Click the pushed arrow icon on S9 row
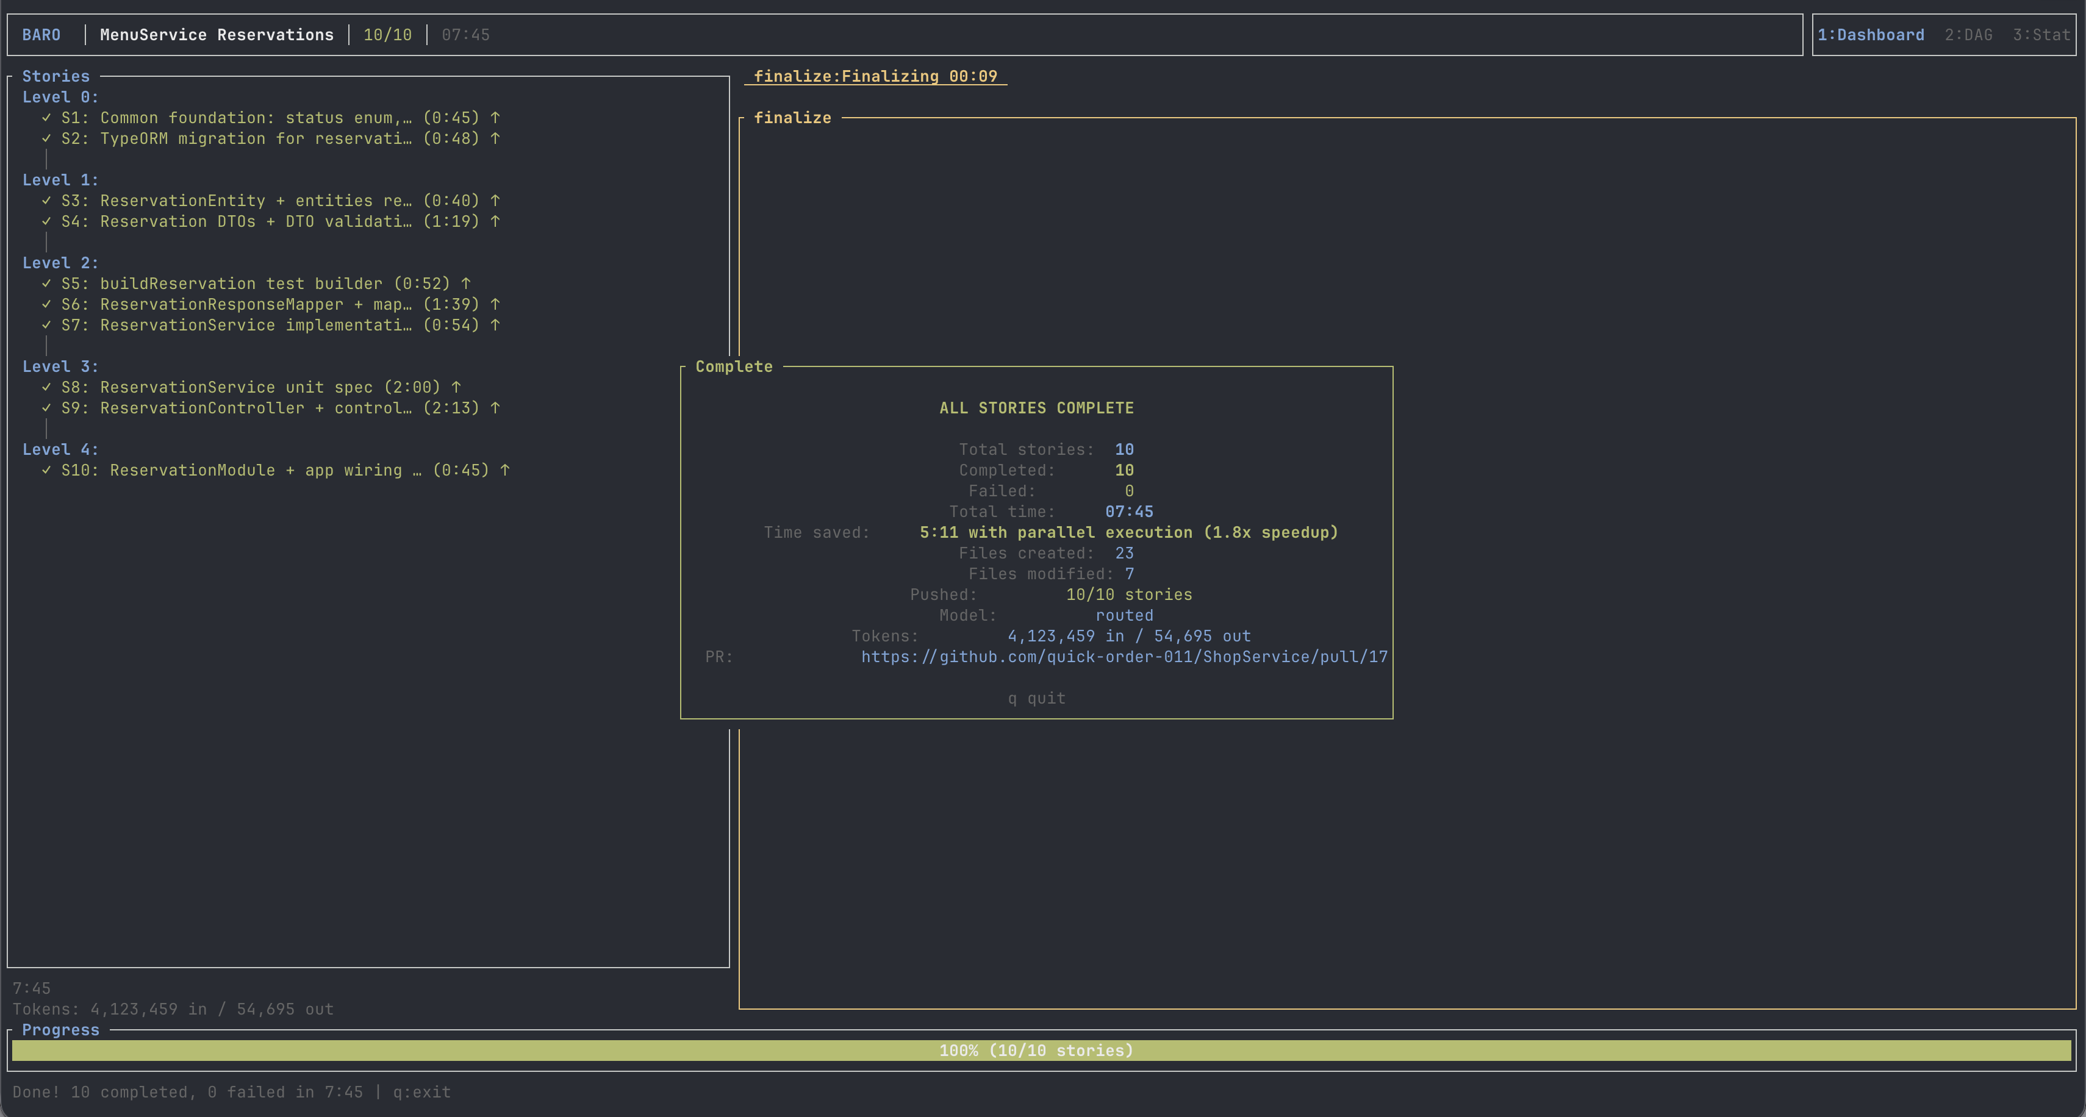This screenshot has width=2086, height=1117. (495, 408)
